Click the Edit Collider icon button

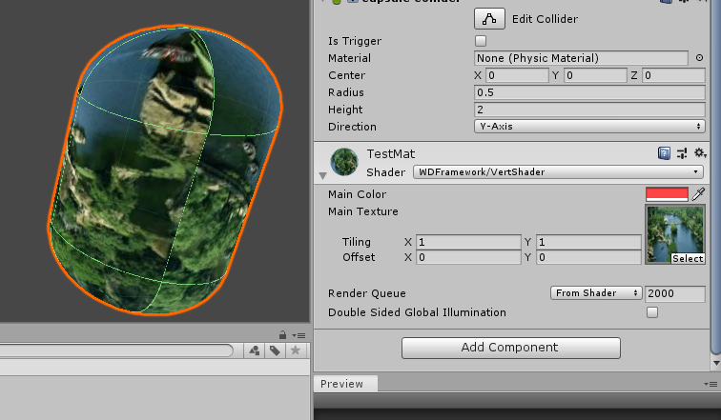tap(489, 19)
